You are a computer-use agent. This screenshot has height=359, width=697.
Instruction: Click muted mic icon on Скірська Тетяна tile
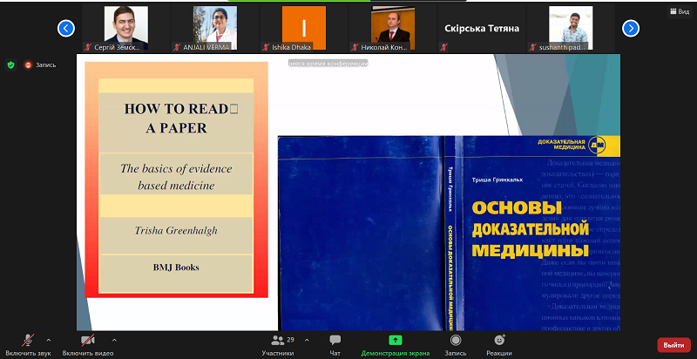(443, 47)
